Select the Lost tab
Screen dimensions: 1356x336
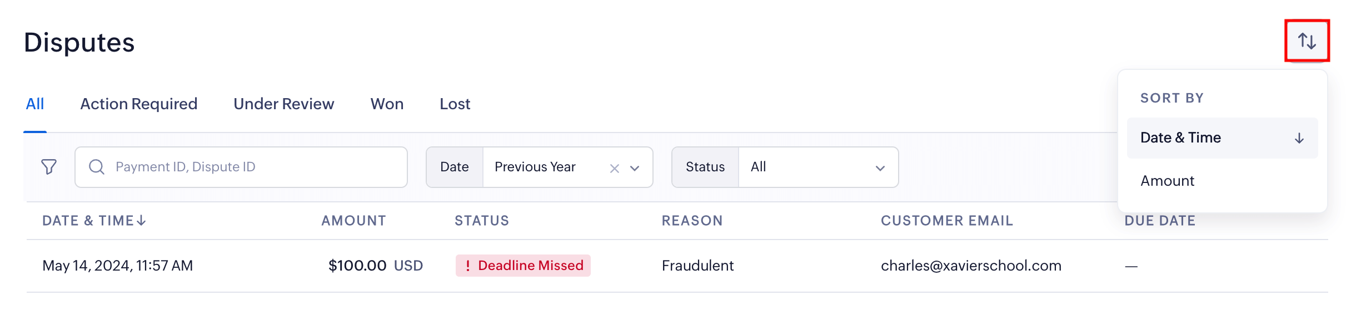455,104
